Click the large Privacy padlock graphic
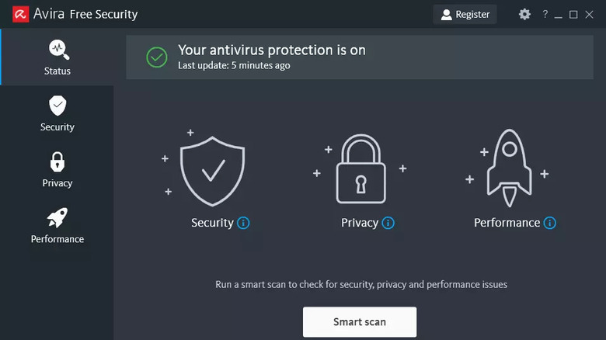606x340 pixels. [361, 169]
